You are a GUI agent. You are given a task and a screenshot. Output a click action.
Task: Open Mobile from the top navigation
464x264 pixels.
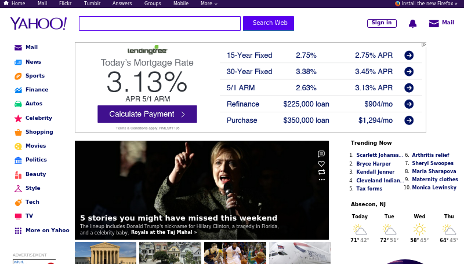pyautogui.click(x=181, y=3)
